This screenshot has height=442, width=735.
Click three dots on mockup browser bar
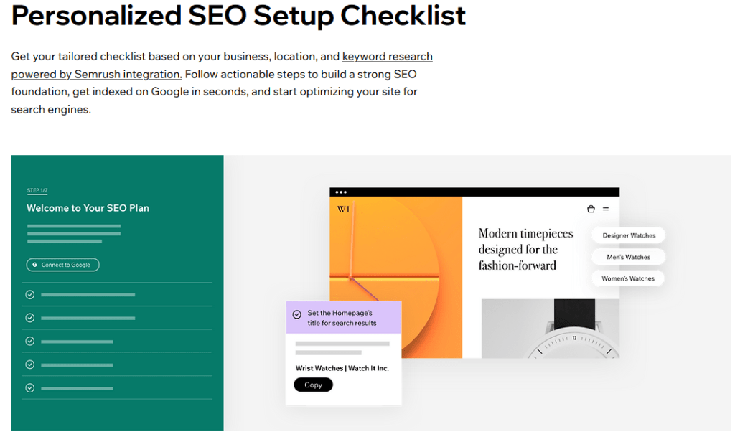(x=341, y=192)
